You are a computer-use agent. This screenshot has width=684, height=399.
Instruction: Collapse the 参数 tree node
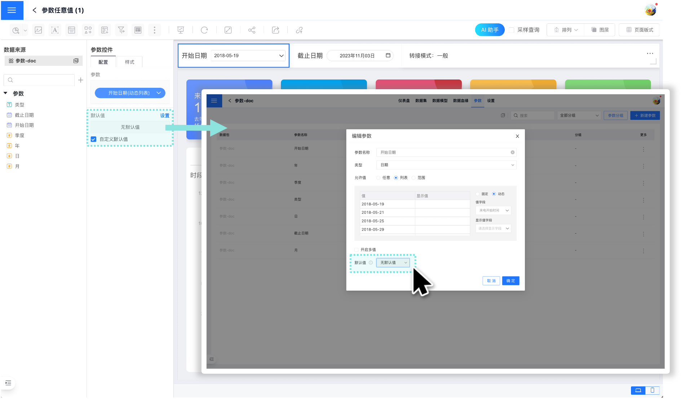click(x=5, y=93)
